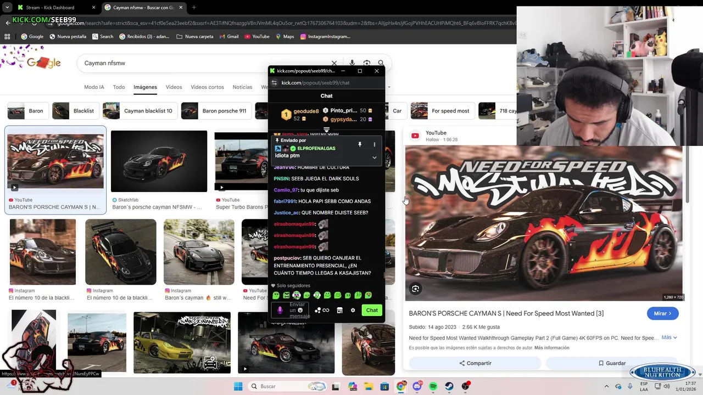Open Discord from the taskbar
This screenshot has width=703, height=395.
pos(417,386)
